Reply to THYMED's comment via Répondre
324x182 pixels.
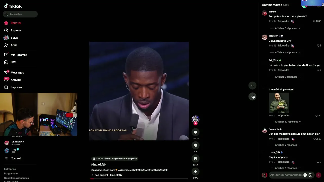tap(283, 46)
